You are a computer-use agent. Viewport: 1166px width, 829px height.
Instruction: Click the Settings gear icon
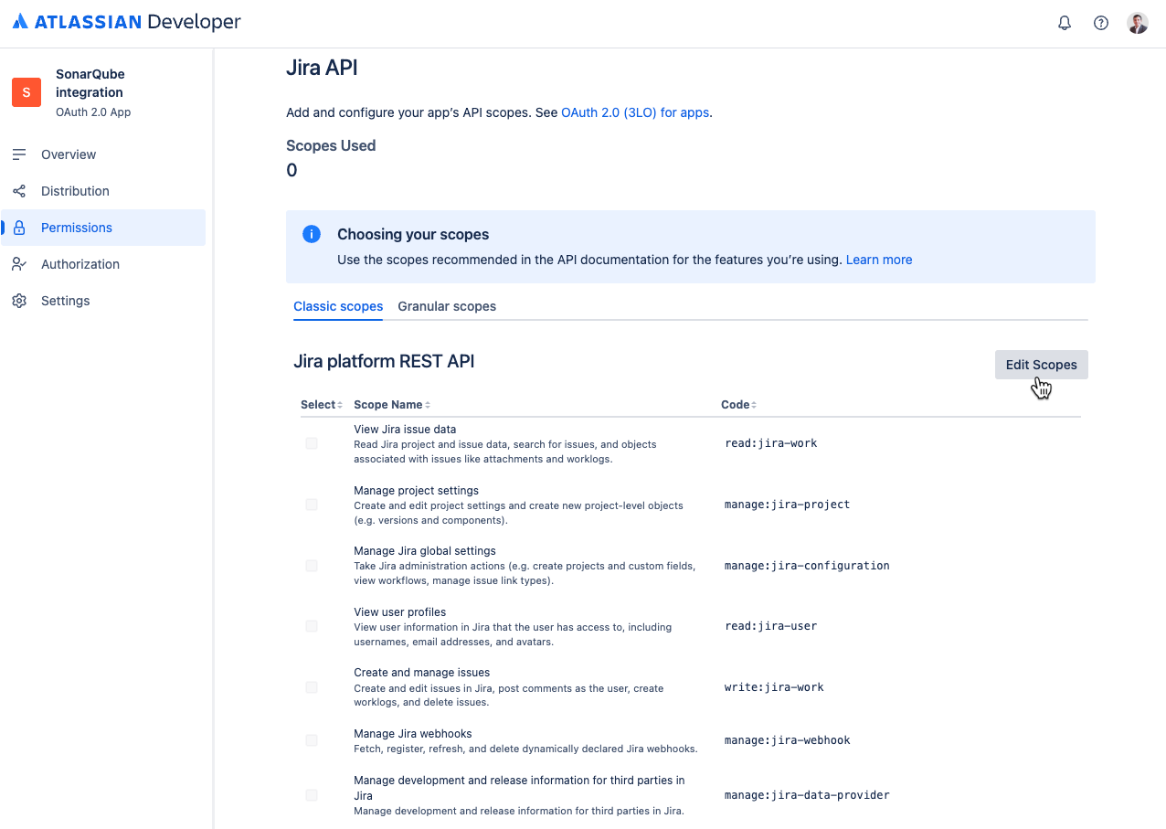19,301
